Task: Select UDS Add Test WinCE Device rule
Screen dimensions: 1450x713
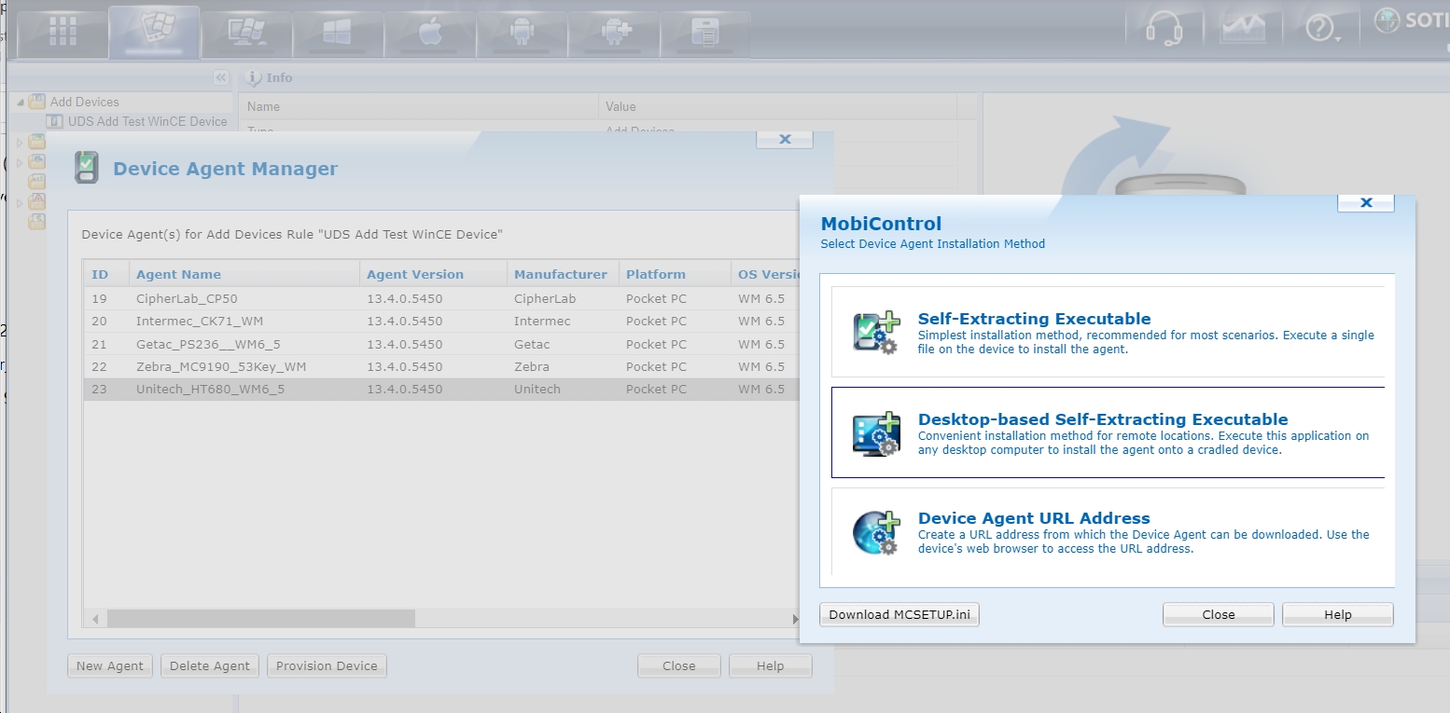Action: (x=146, y=121)
